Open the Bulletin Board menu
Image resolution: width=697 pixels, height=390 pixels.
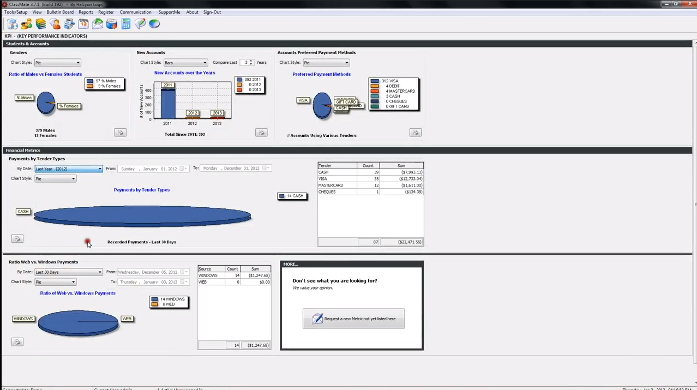(x=59, y=12)
